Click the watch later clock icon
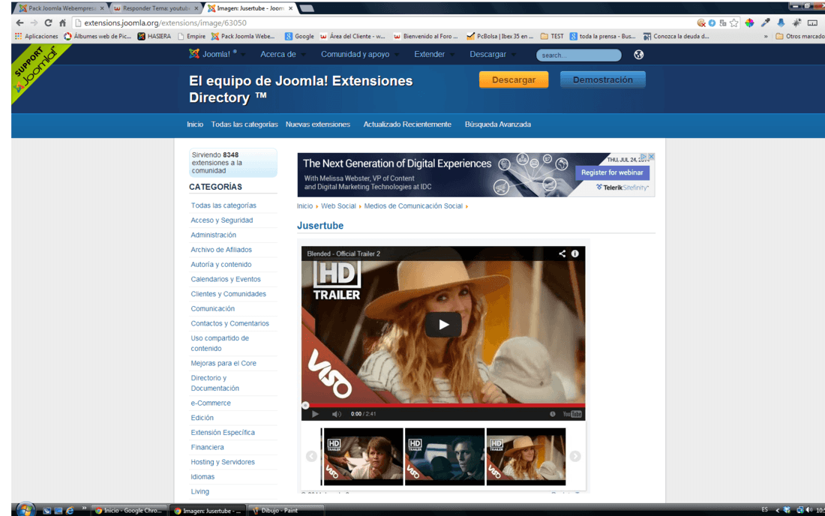This screenshot has height=516, width=825. point(553,414)
